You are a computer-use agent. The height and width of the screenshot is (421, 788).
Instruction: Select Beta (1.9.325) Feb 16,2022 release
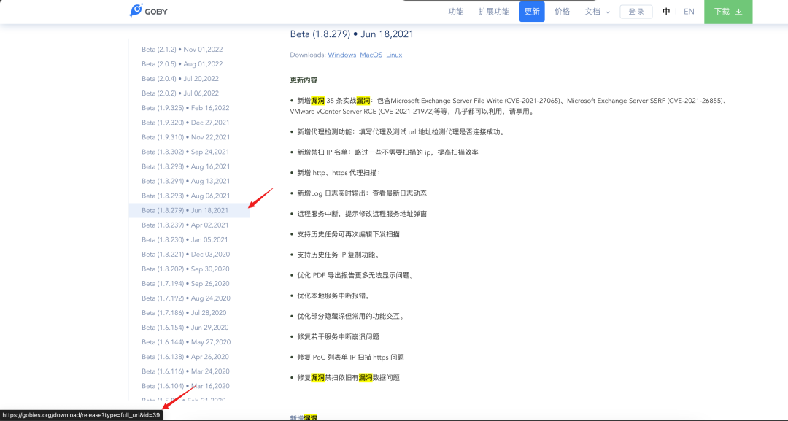pyautogui.click(x=185, y=107)
